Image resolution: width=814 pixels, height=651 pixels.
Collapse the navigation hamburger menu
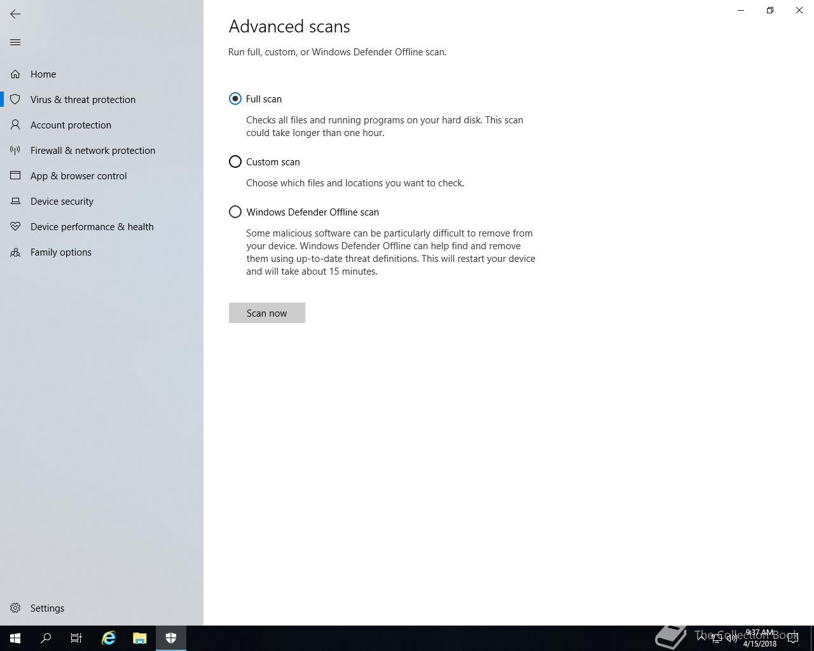point(15,43)
